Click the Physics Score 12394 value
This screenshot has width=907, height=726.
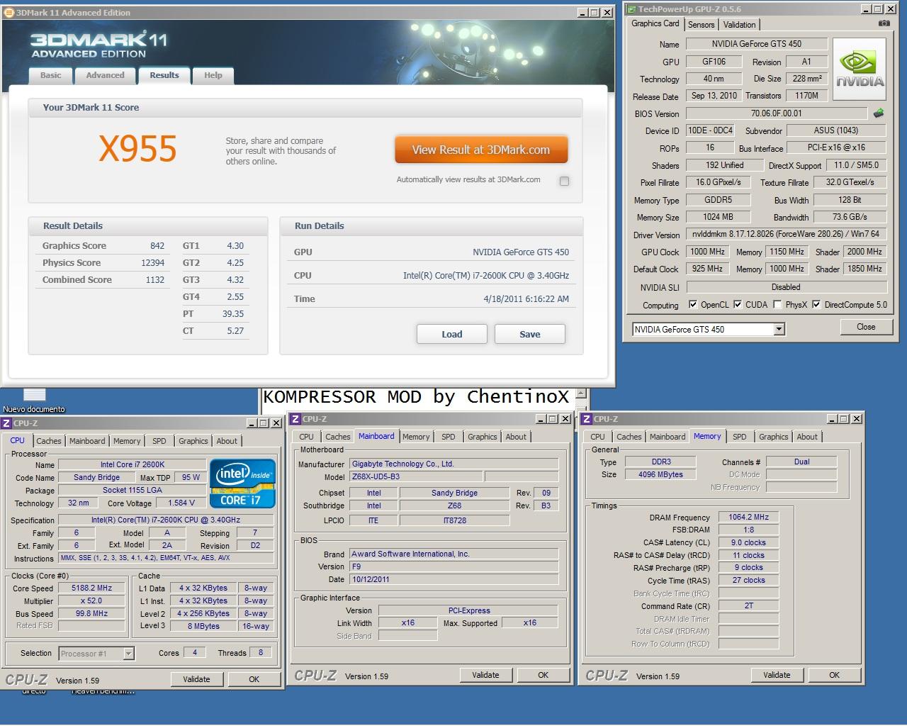point(153,263)
